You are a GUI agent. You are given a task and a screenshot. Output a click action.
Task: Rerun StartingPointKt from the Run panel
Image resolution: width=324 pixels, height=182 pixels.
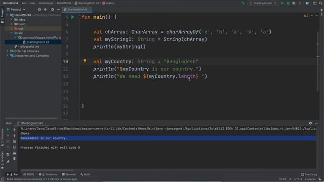(x=8, y=129)
